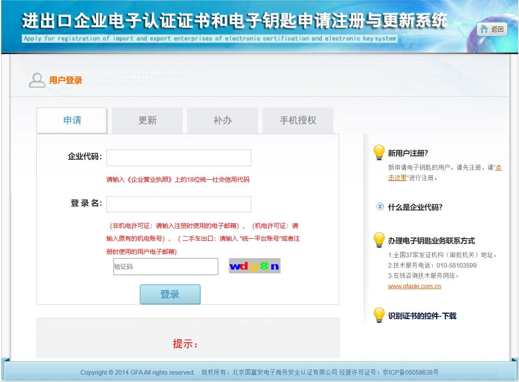Click the home icon on 返回 button
Viewport: 519px width, 382px height.
coord(484,29)
